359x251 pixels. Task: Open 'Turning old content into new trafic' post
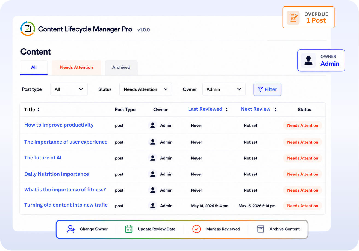pyautogui.click(x=66, y=205)
